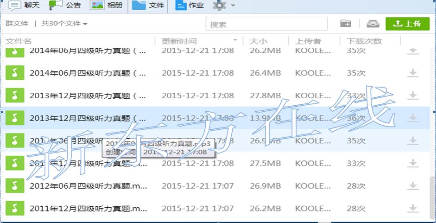Viewport: 436px width, 223px height.
Task: Download the 26.9MB 35次 file arrow icon
Action: (x=413, y=140)
